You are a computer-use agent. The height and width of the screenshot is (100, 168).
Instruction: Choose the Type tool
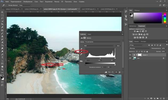(2, 57)
